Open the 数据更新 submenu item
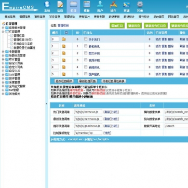This screenshot has width=188, height=188. tap(114, 17)
